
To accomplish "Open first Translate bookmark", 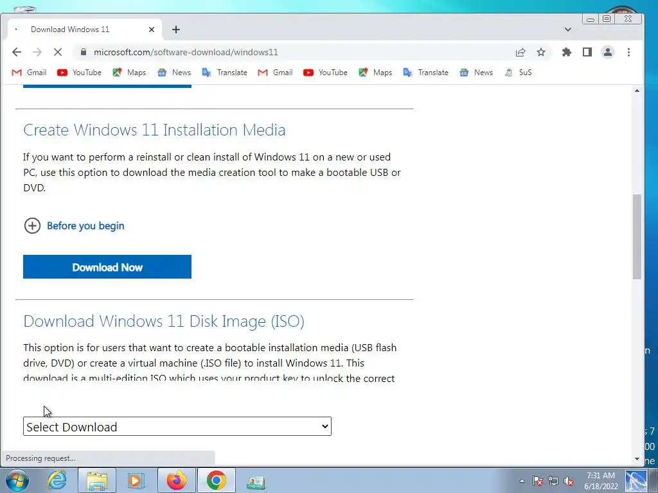I will [224, 73].
